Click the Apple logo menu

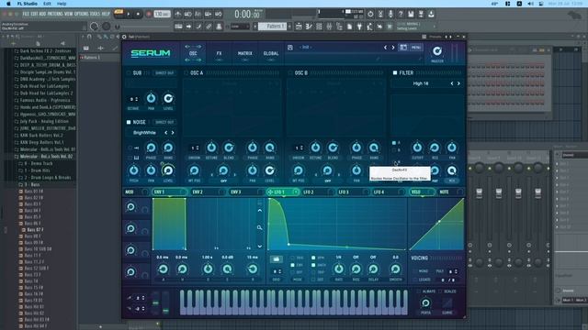pyautogui.click(x=8, y=4)
